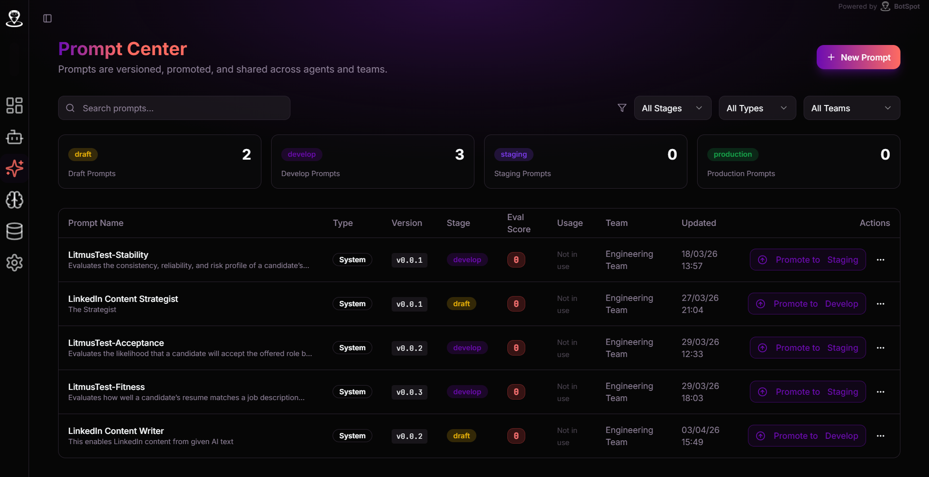Open the settings gear icon in sidebar
Viewport: 929px width, 477px height.
pyautogui.click(x=15, y=263)
